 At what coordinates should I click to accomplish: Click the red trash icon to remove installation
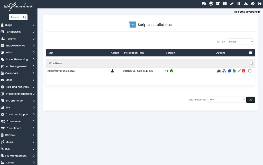[x=243, y=71]
